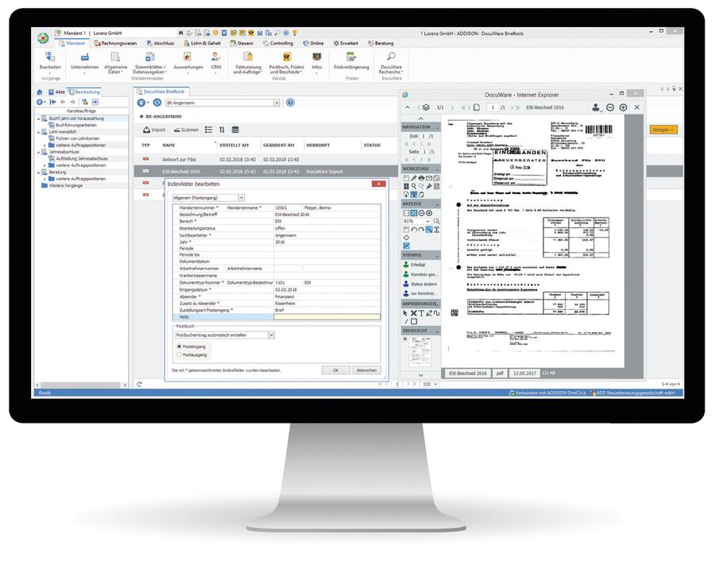The height and width of the screenshot is (565, 715).
Task: Open the Unternehmen ribbon icon
Action: [x=84, y=59]
